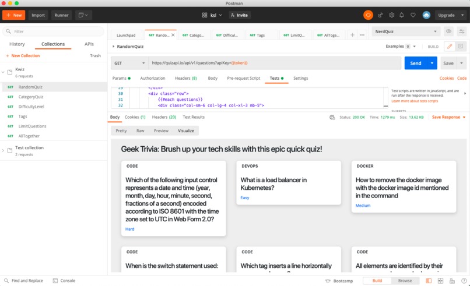Click the orange sync icon
470x286 pixels.
[368, 15]
